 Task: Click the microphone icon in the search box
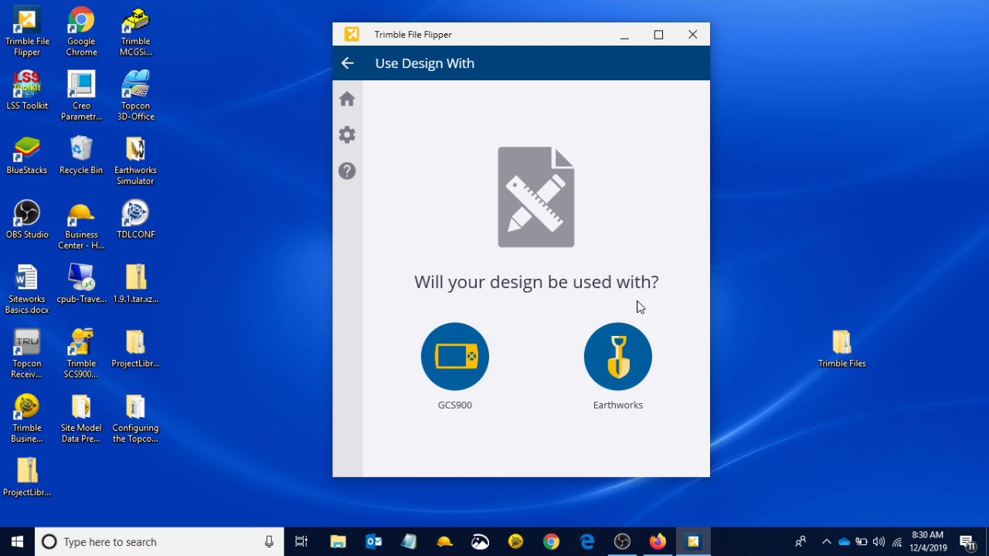(269, 542)
